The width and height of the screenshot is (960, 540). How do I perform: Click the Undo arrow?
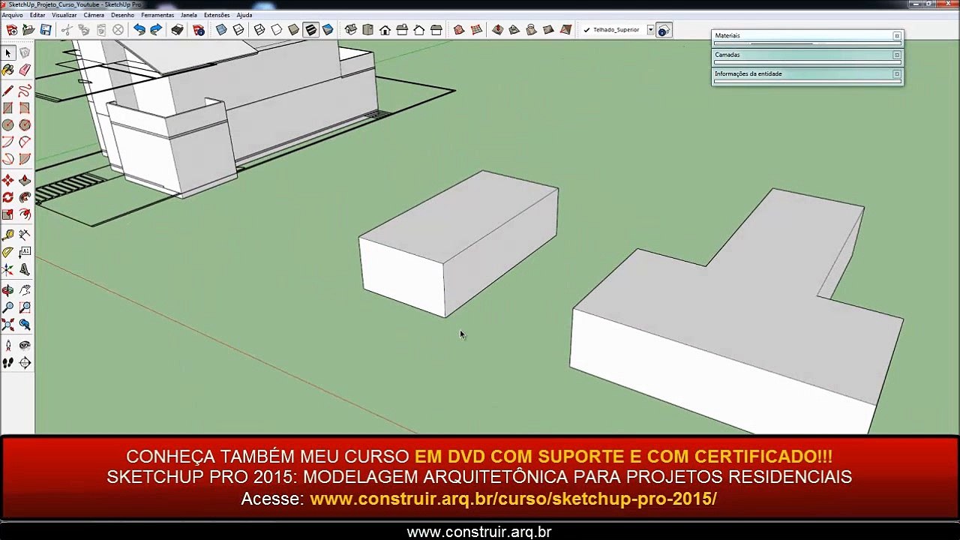(x=139, y=30)
